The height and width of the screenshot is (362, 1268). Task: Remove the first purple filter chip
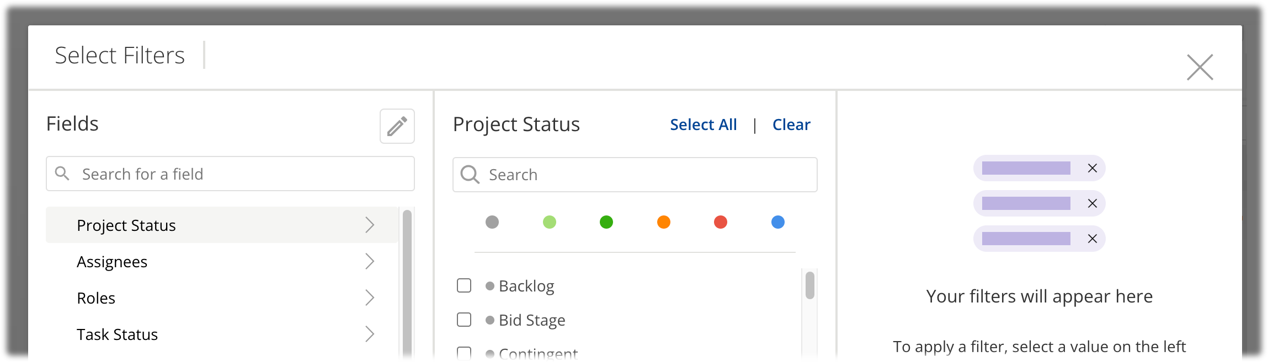1091,168
